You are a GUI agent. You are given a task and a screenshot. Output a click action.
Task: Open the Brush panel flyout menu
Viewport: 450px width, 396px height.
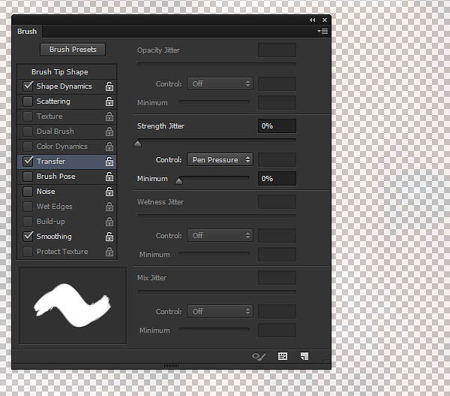pos(322,31)
